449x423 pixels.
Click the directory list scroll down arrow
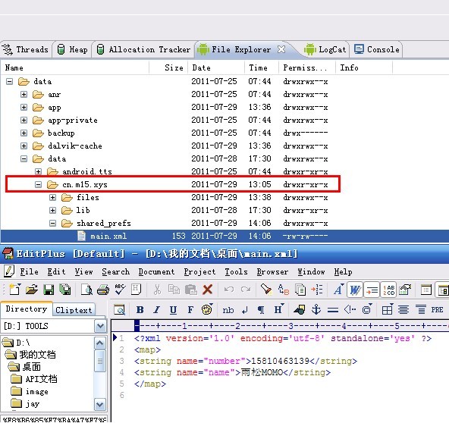(x=99, y=405)
